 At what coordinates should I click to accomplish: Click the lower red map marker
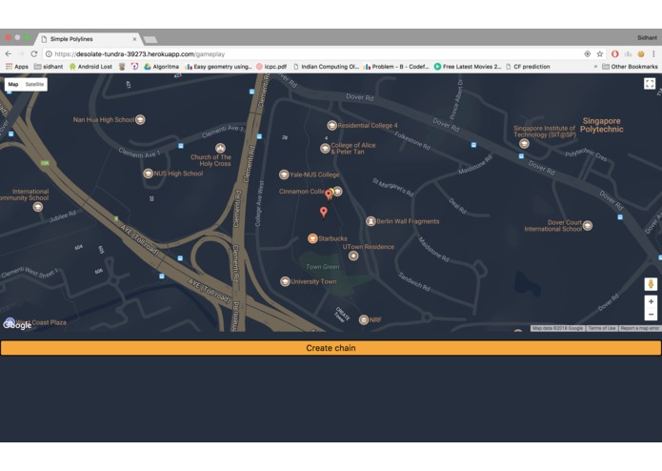324,212
